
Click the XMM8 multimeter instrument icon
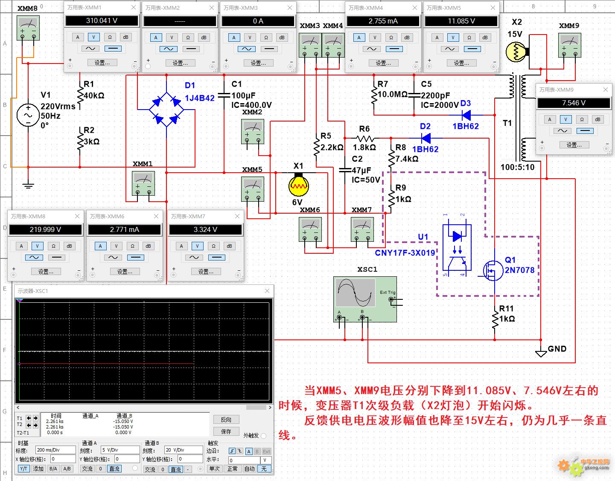[x=28, y=28]
